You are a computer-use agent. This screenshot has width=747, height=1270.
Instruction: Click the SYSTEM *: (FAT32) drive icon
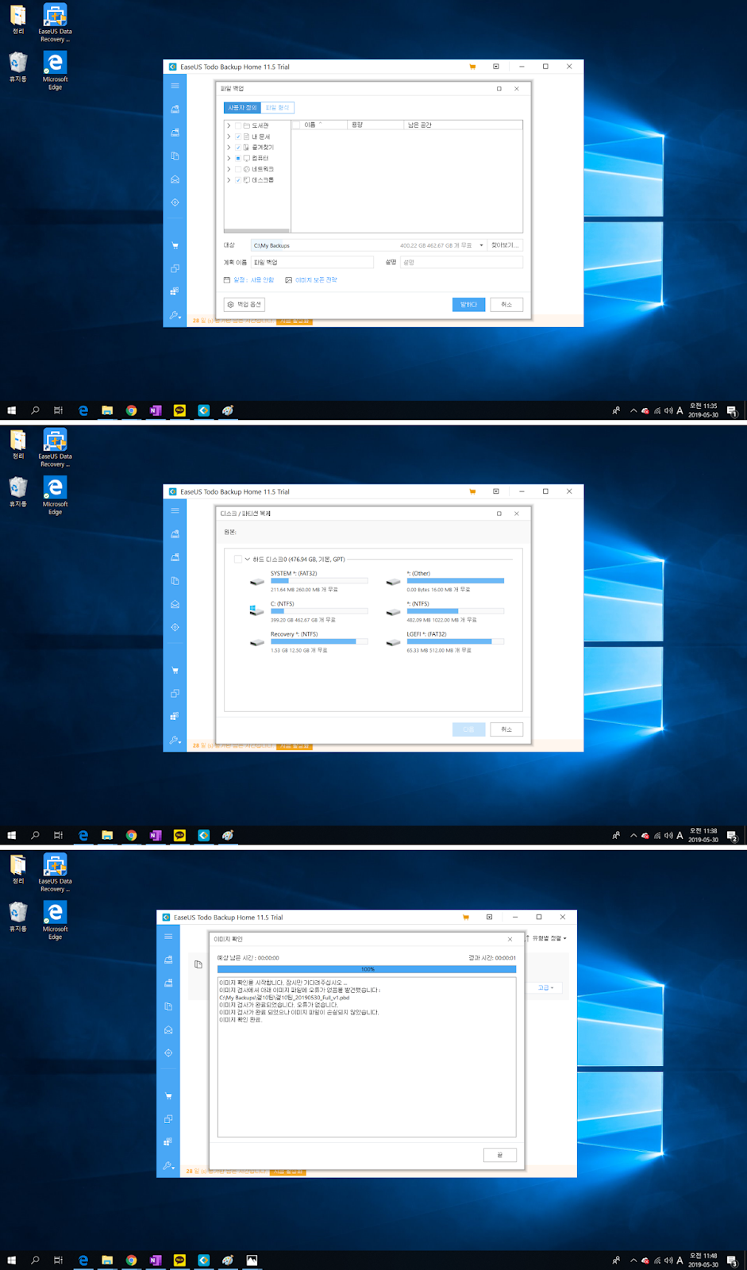(x=256, y=582)
